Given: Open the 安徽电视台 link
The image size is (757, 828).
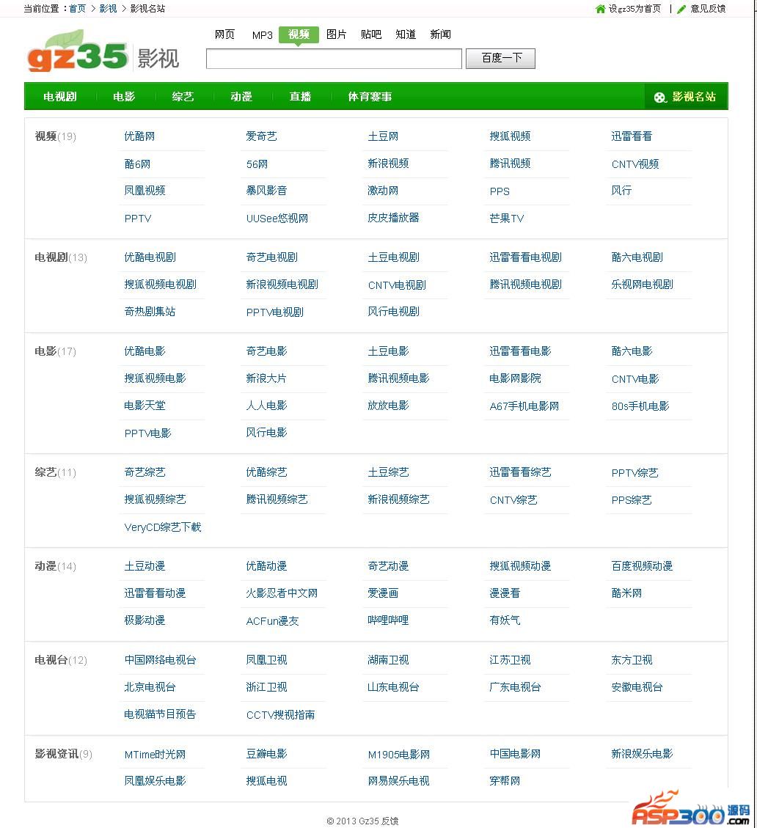Looking at the screenshot, I should click(637, 687).
